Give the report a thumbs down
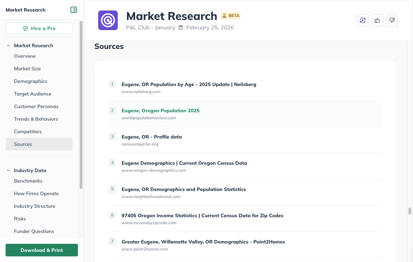The height and width of the screenshot is (262, 413). 392,20
